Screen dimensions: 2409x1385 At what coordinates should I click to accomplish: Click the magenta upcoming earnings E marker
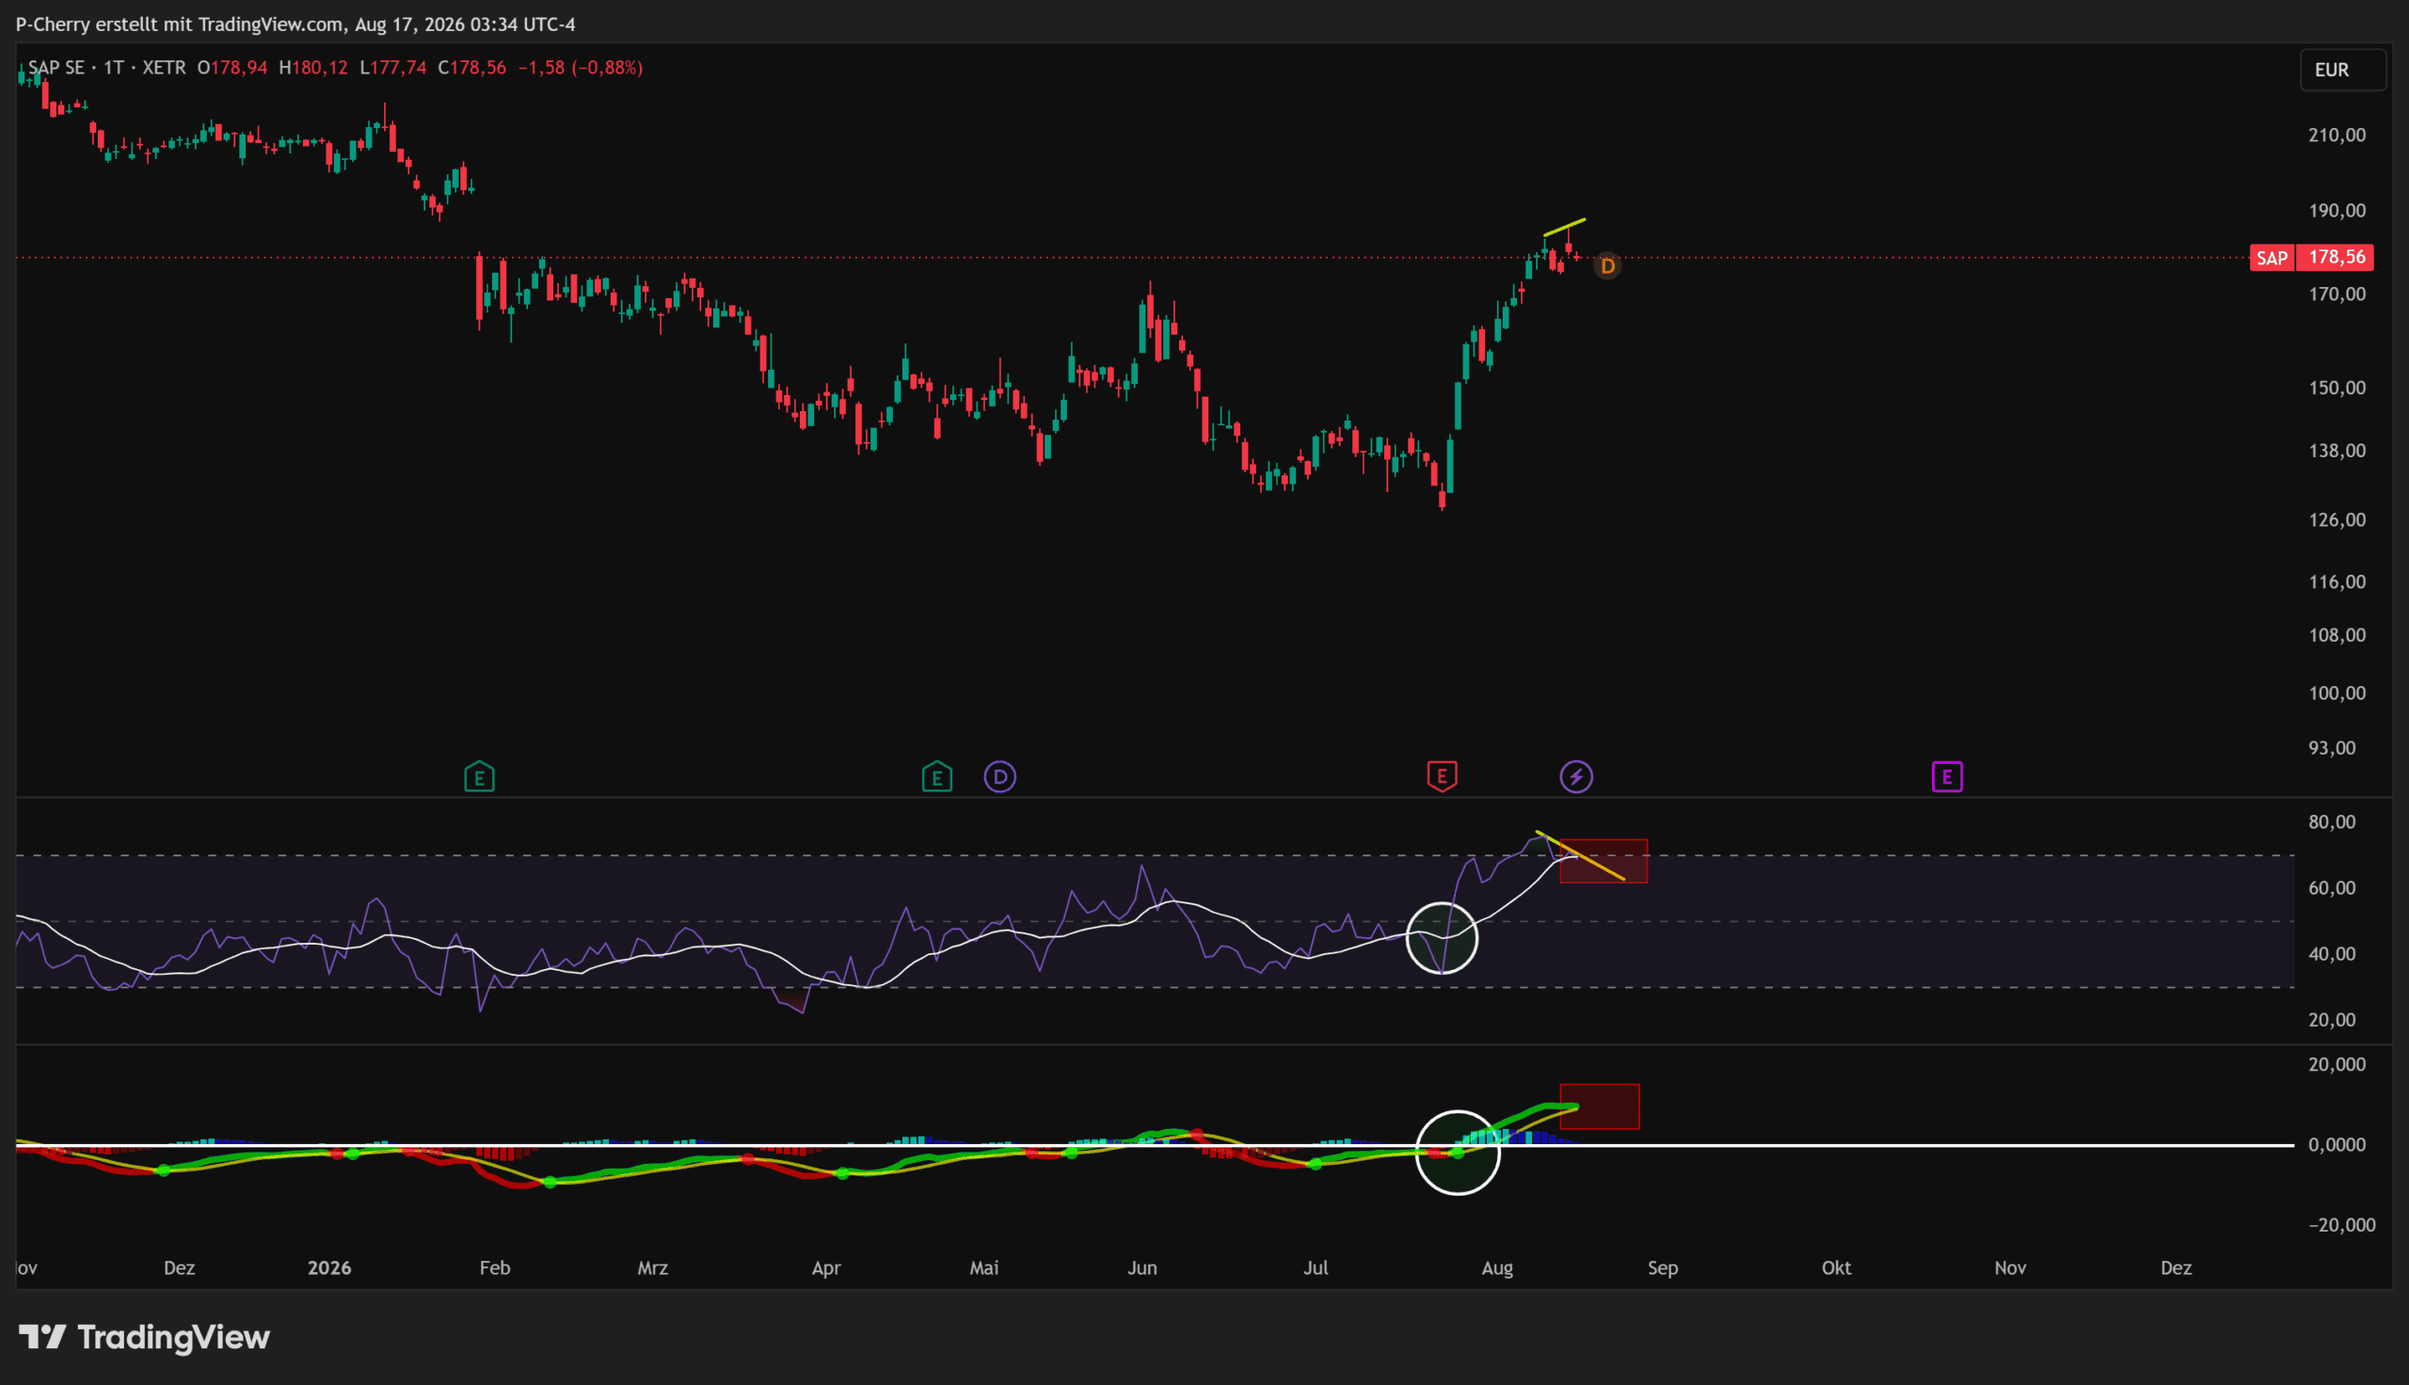click(x=1947, y=777)
